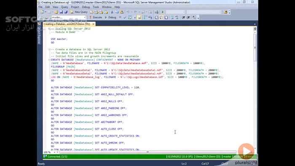Click the Copy icon
The width and height of the screenshot is (295, 166).
tap(117, 12)
